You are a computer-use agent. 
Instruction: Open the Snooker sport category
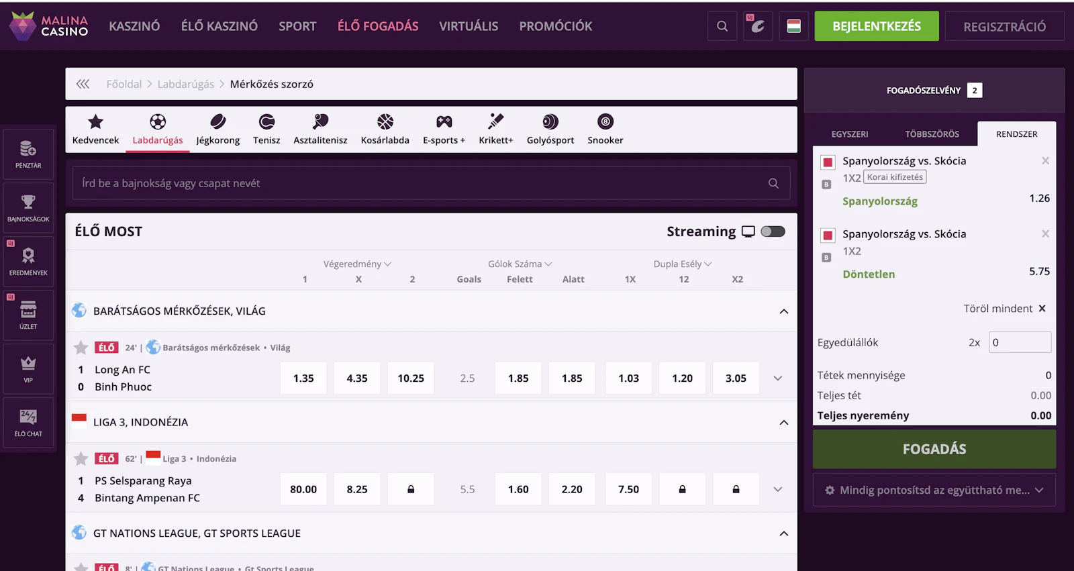(605, 129)
